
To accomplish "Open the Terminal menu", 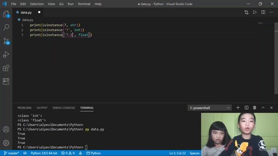I will (x=84, y=4).
